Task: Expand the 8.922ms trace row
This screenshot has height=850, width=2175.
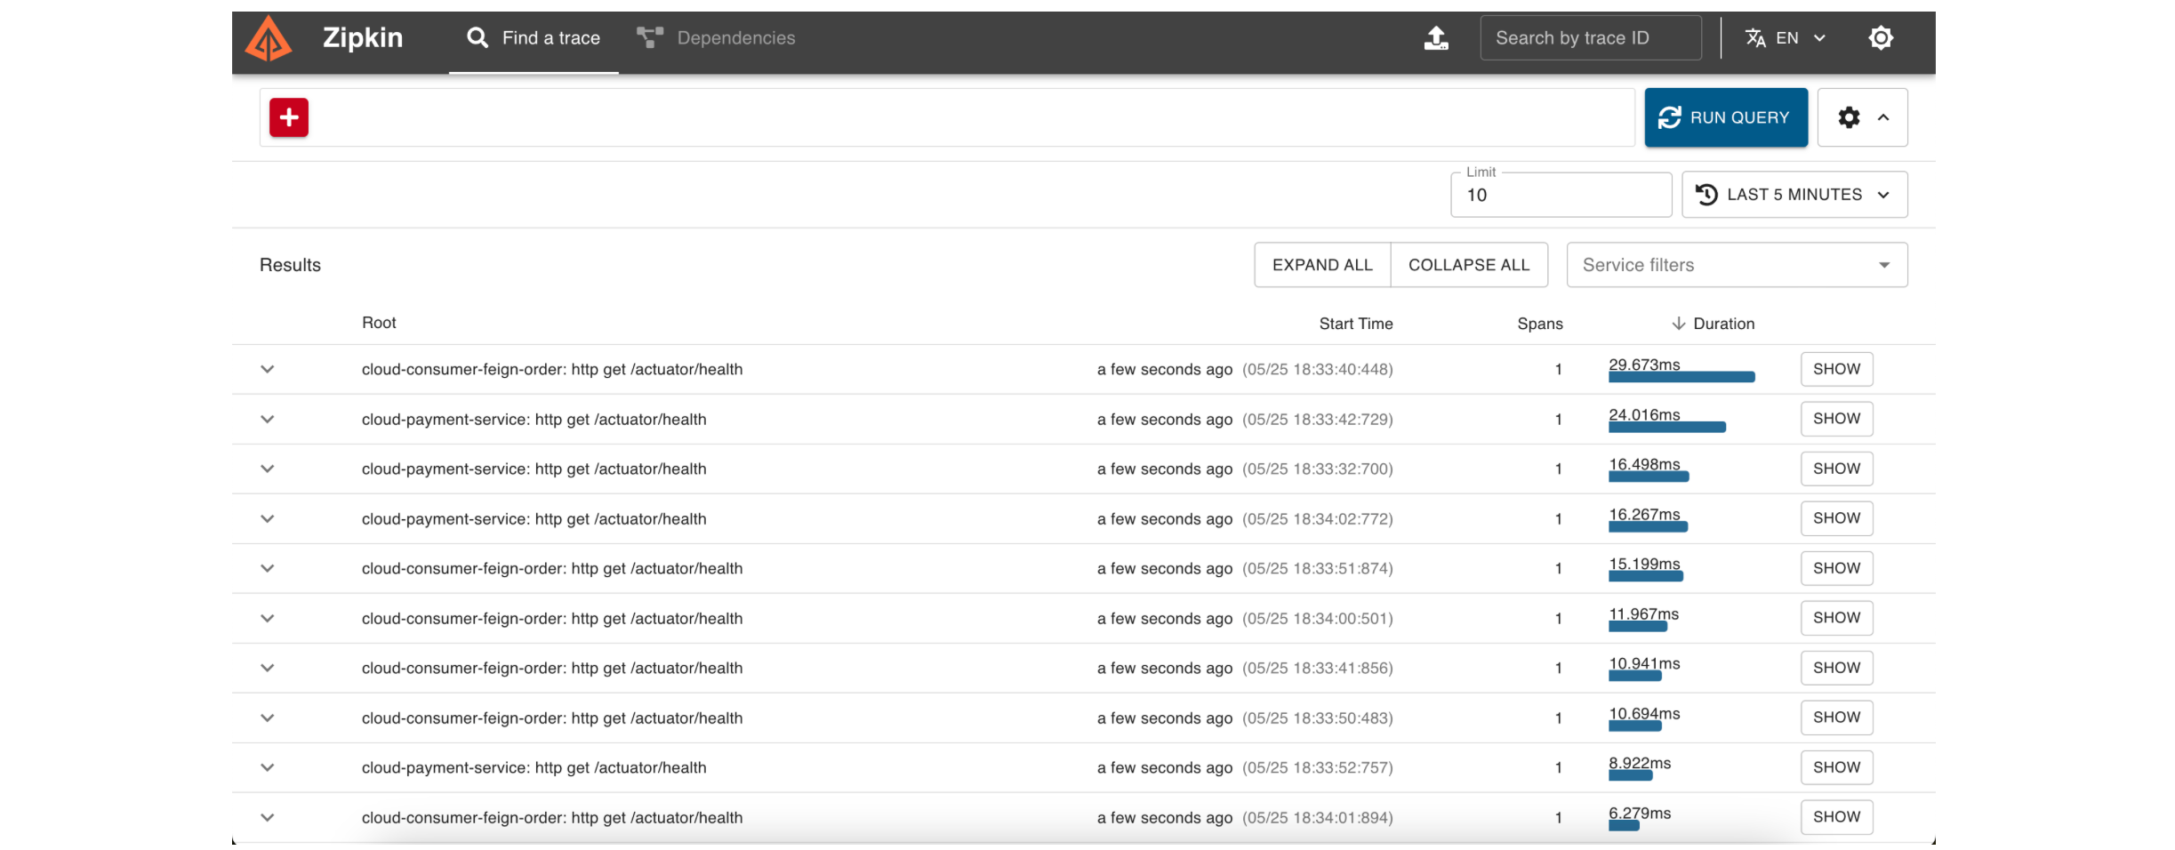Action: (268, 767)
